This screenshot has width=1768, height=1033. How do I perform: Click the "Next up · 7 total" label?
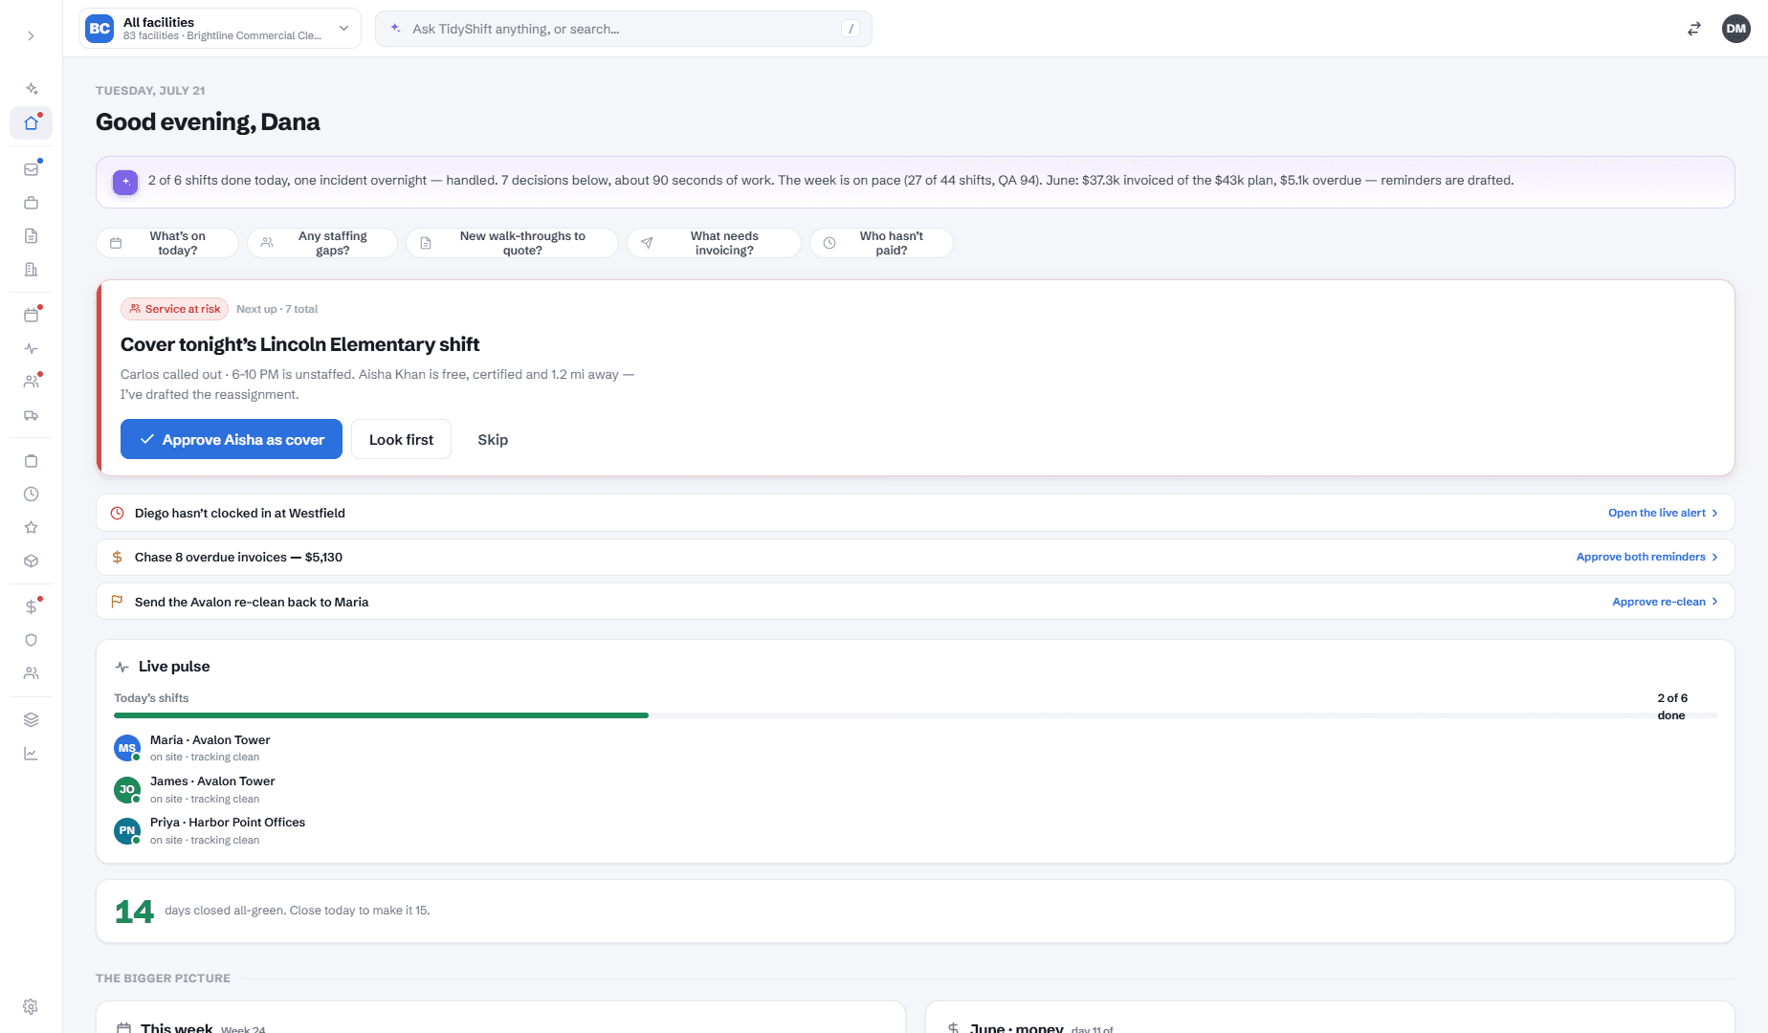[x=276, y=309]
